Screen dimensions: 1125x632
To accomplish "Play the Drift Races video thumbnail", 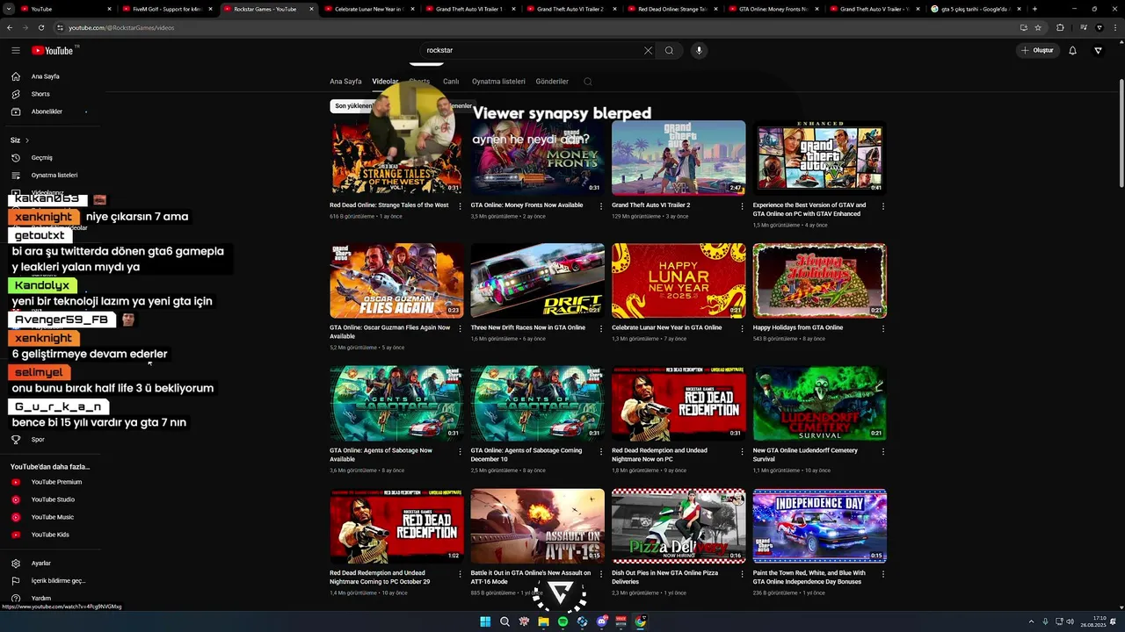I will [x=537, y=281].
